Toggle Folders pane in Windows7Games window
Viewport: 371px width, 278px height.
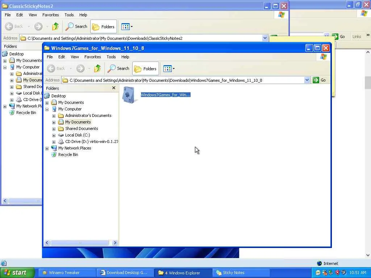pos(146,68)
